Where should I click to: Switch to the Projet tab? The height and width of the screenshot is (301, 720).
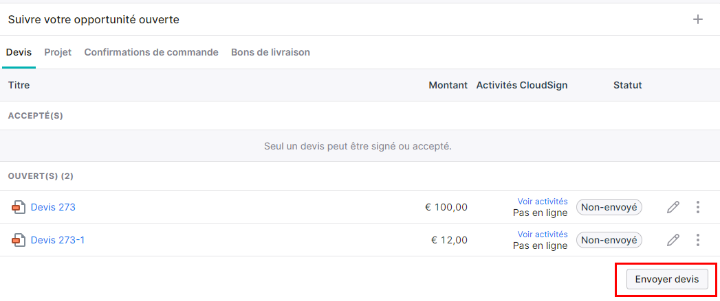(x=58, y=52)
